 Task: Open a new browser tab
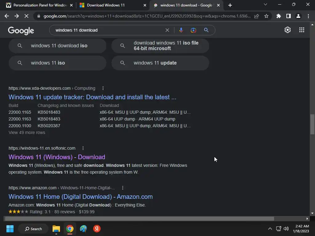[x=230, y=5]
